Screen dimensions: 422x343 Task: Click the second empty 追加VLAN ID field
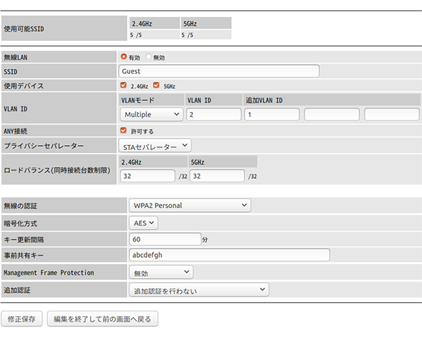(332, 115)
